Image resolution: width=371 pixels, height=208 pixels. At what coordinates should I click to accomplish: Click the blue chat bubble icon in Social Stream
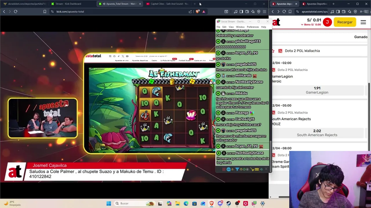pyautogui.click(x=229, y=169)
